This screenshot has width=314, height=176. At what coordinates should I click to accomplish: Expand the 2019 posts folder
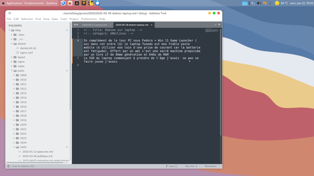tap(14, 120)
